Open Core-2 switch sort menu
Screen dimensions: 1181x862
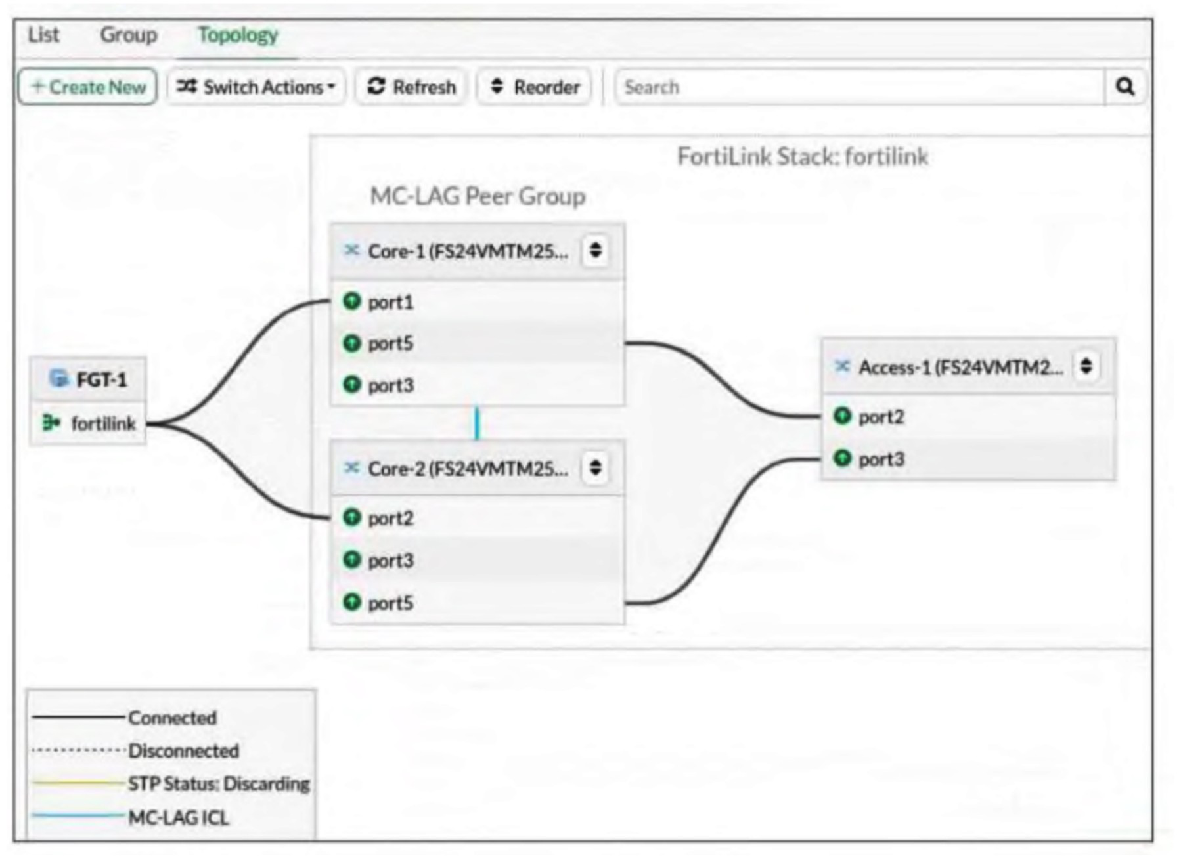(x=596, y=467)
